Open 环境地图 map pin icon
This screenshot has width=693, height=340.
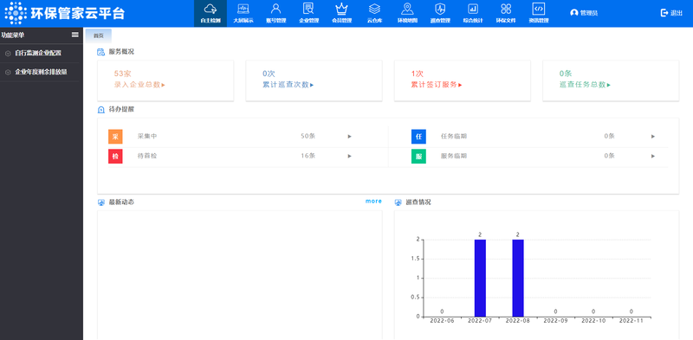click(x=407, y=9)
